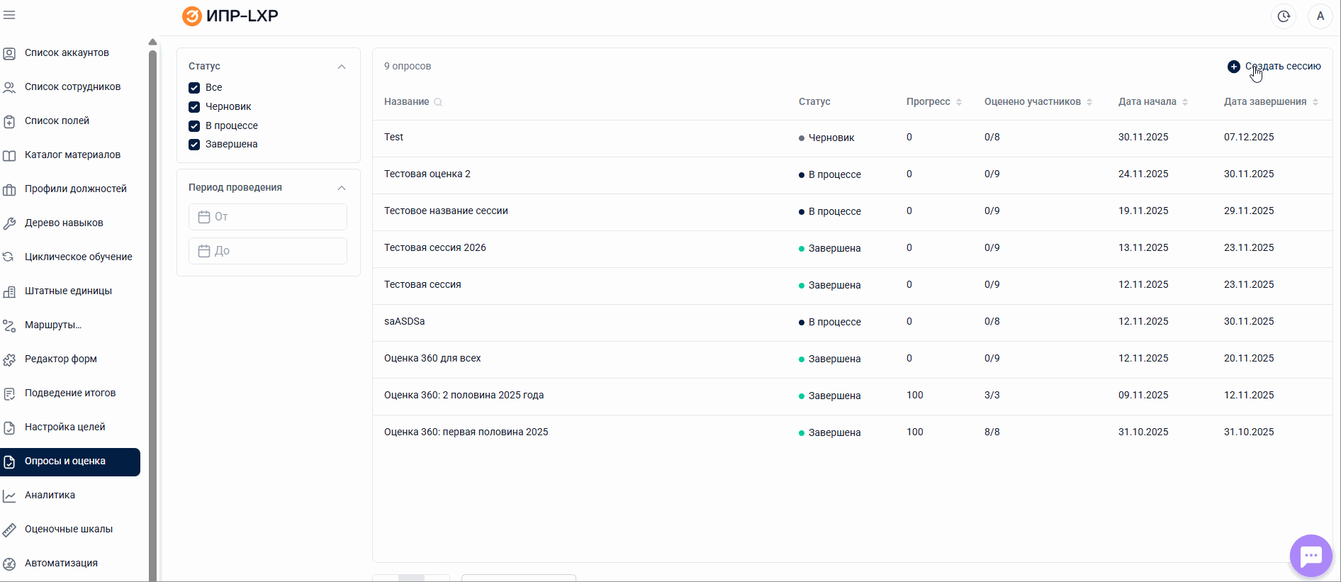Open Список сотрудников in sidebar
1341x582 pixels.
pos(72,87)
